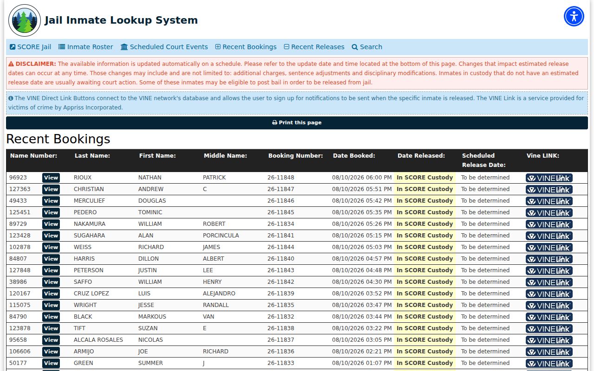Image resolution: width=594 pixels, height=371 pixels.
Task: Open VINELink for Justin Peterson
Action: [x=549, y=270]
